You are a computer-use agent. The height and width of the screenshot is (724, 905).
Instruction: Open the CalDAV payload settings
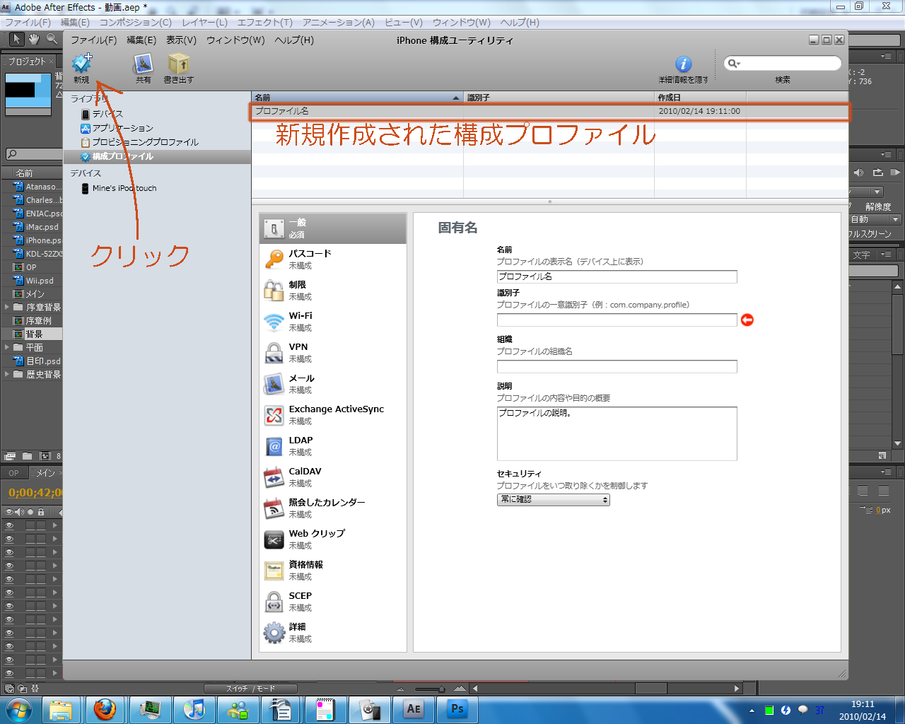tap(333, 477)
